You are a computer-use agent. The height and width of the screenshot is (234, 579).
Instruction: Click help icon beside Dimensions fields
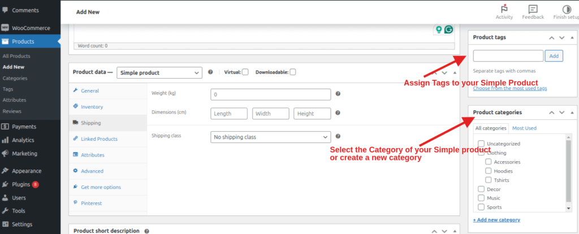(338, 113)
